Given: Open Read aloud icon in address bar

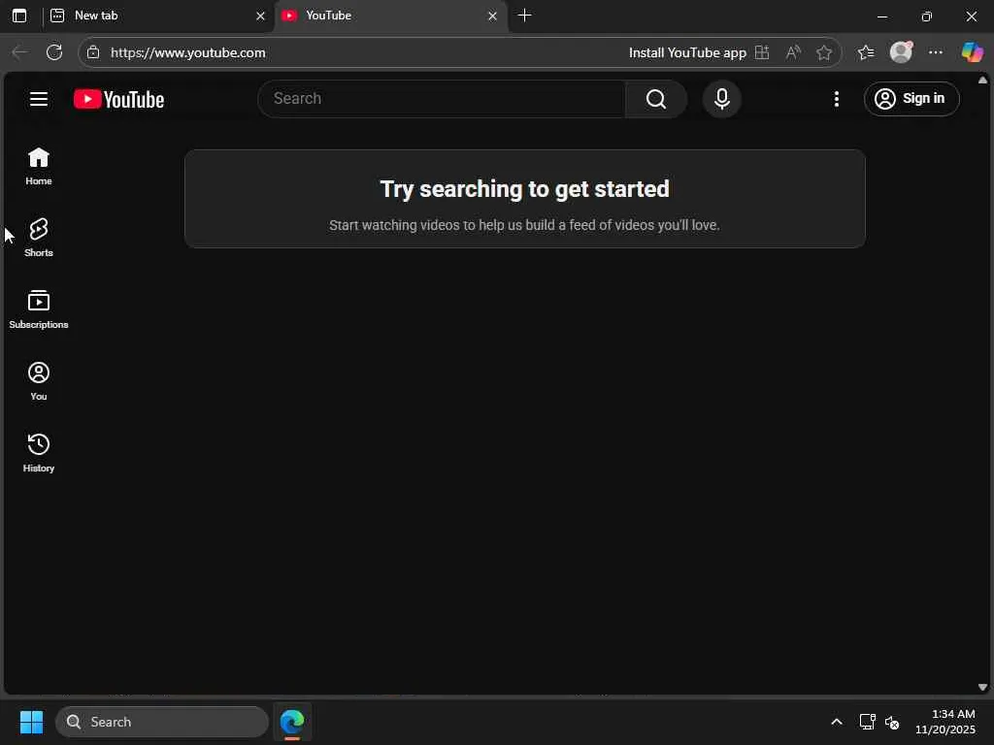Looking at the screenshot, I should [793, 52].
